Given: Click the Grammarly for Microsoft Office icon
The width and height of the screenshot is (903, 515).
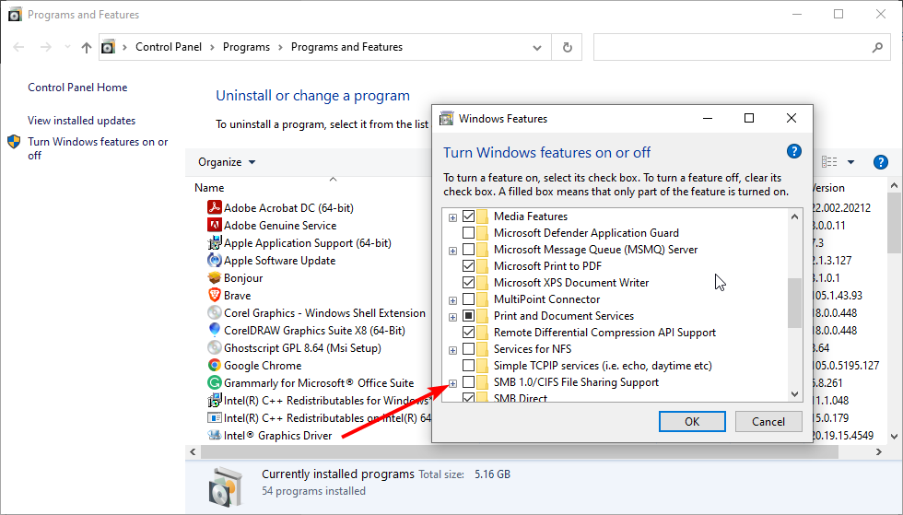Looking at the screenshot, I should point(214,382).
